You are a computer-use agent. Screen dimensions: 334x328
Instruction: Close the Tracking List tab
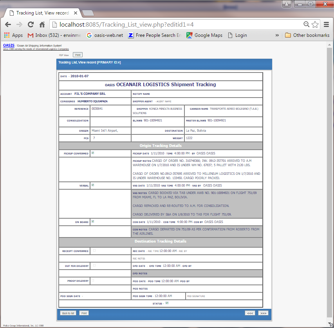coord(76,13)
